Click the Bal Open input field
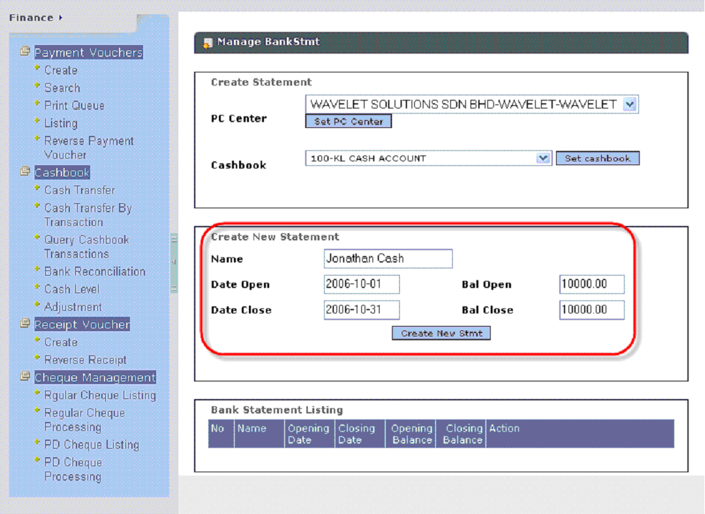The height and width of the screenshot is (514, 705). point(591,285)
